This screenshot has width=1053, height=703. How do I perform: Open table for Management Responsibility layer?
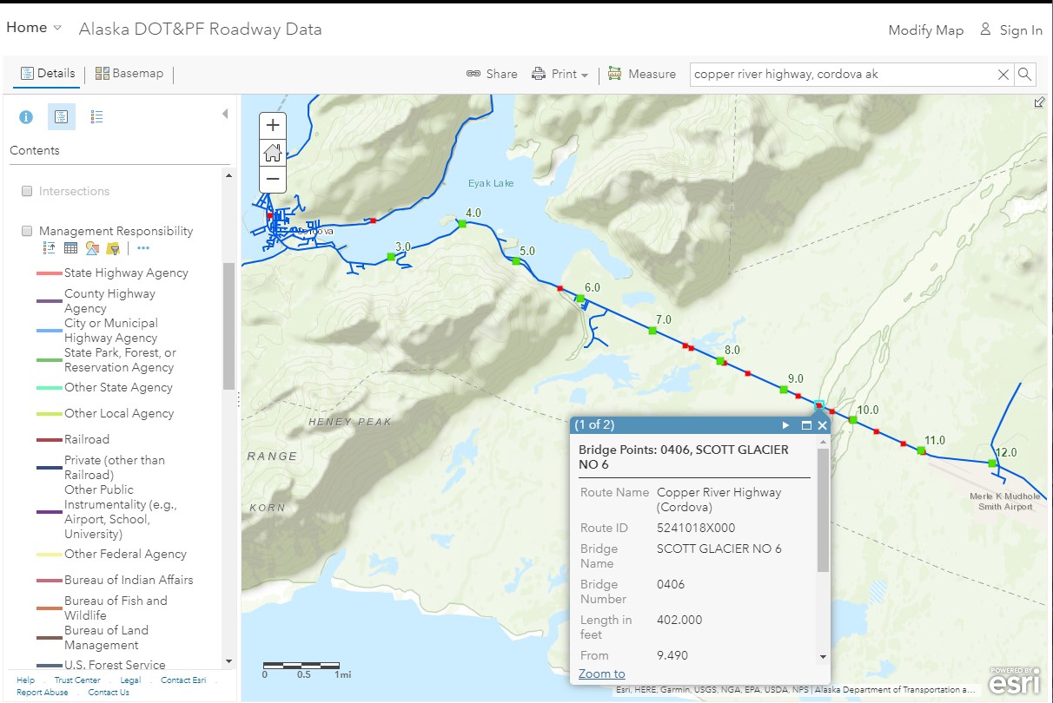tap(70, 249)
